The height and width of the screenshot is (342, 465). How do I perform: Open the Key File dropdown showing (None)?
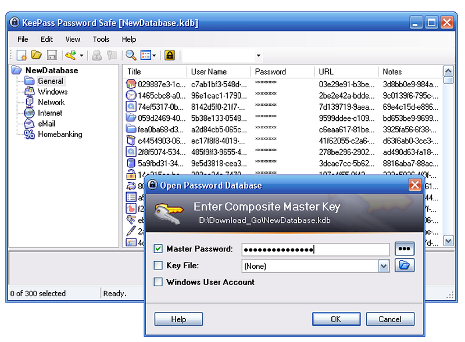[x=384, y=266]
